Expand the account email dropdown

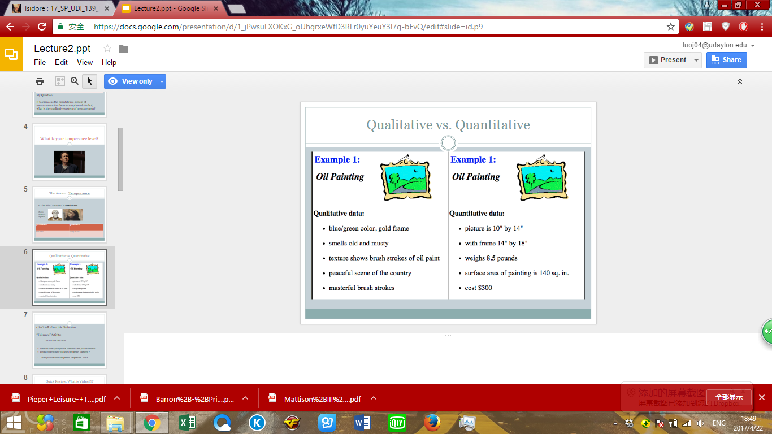[753, 46]
